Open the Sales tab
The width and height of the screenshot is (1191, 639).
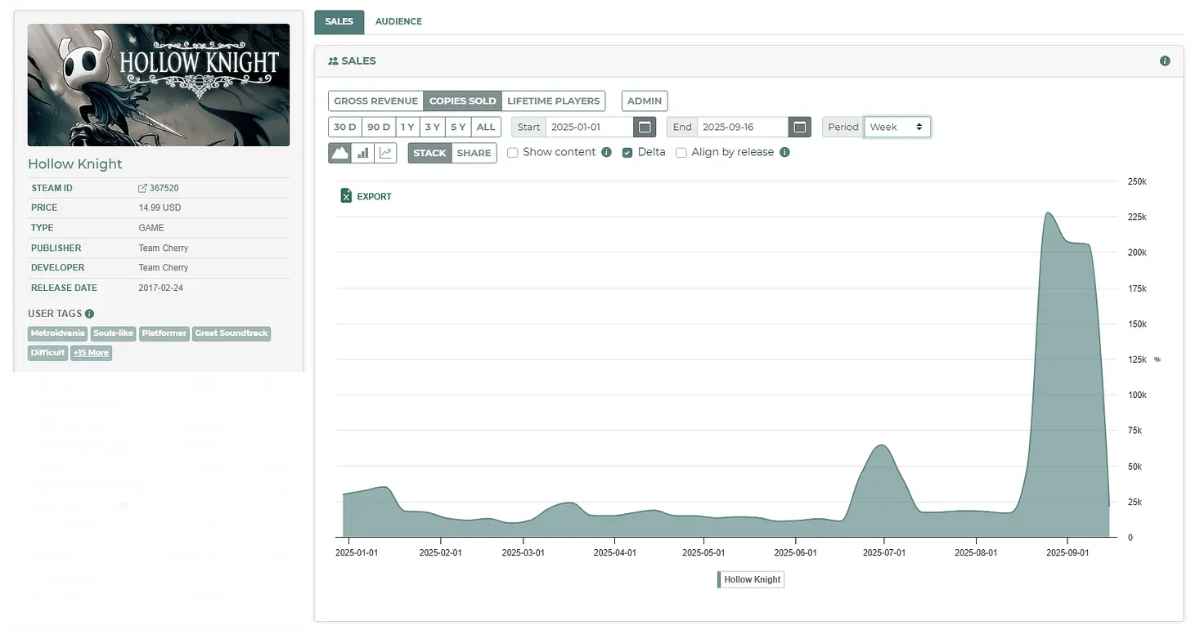tap(339, 22)
